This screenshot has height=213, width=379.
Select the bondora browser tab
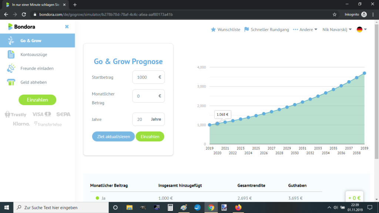click(x=36, y=4)
